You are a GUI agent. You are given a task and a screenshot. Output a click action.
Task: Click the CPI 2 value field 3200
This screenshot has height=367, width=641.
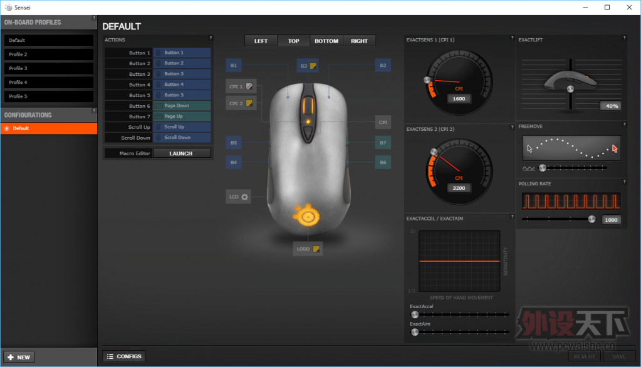[459, 188]
